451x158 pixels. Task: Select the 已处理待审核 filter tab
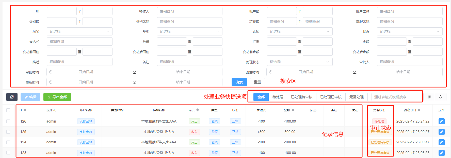point(302,97)
